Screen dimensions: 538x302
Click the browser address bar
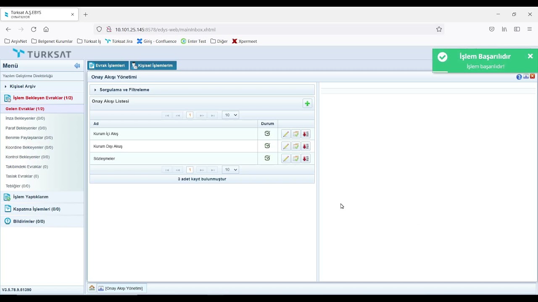[x=269, y=29]
